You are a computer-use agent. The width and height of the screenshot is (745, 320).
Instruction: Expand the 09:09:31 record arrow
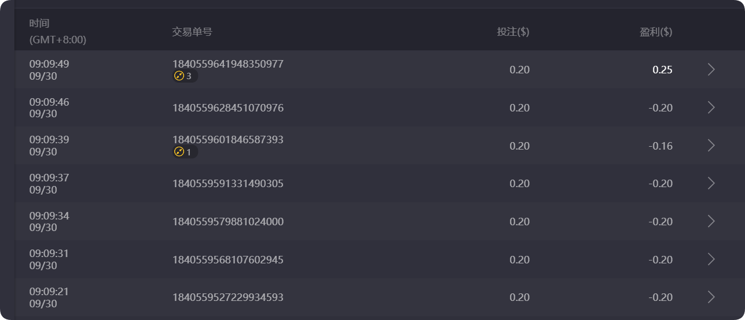tap(711, 259)
